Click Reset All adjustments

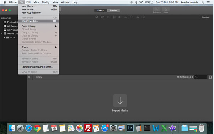[x=205, y=17]
